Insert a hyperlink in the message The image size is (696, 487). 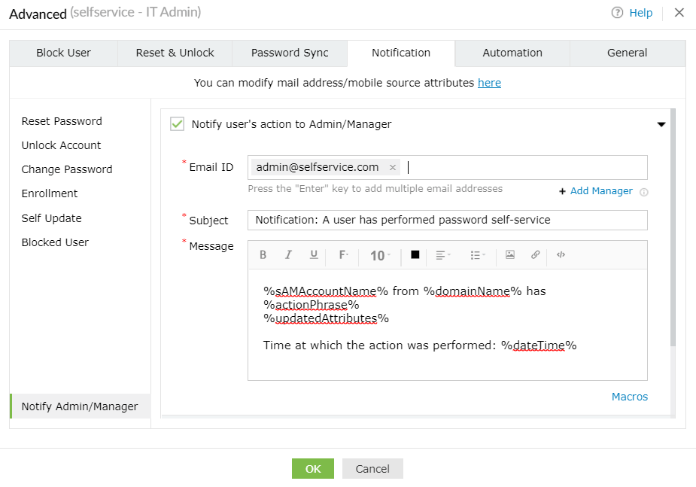[535, 255]
